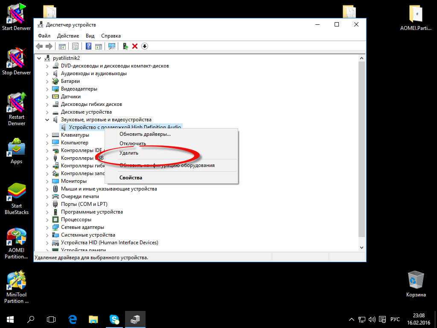Click the red X uninstall toolbar icon
The width and height of the screenshot is (437, 328).
click(x=135, y=46)
